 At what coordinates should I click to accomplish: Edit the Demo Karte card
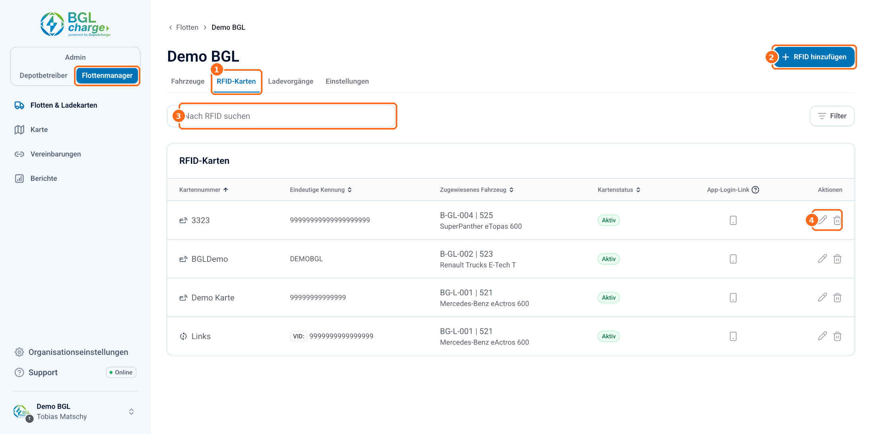(x=822, y=297)
